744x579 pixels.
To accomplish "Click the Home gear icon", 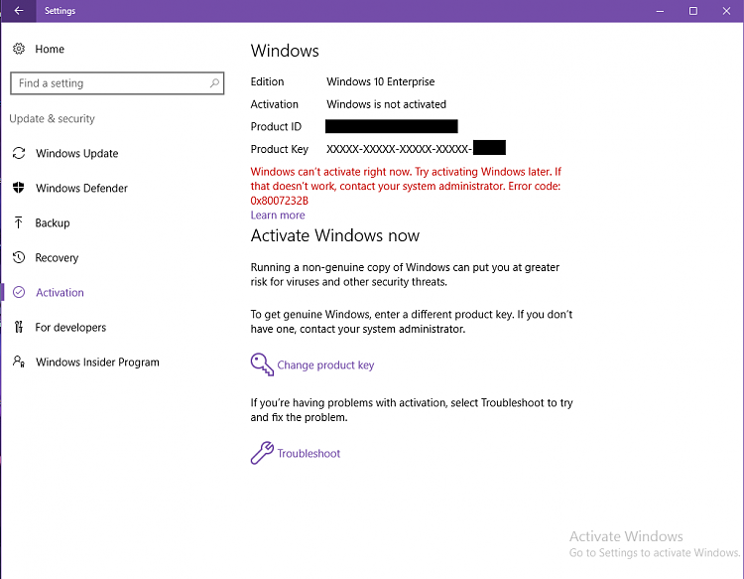I will tap(19, 49).
